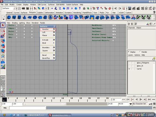Click the four view layout icon
This screenshot has height=117, width=156.
coord(3,83)
